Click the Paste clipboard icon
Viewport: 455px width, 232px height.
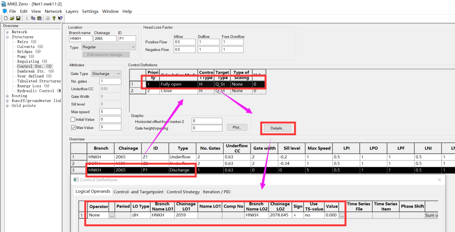[39, 18]
